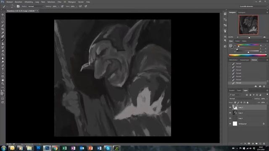Click the zoom in button in Navigator
Screen dimensions: 269x151
pos(264,37)
